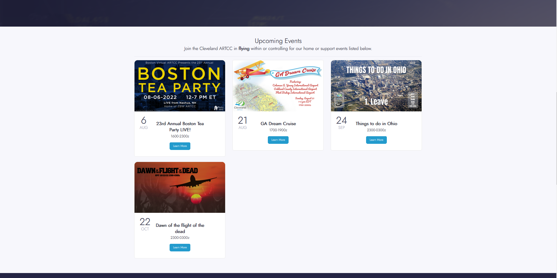Open the Things To Do In Ohio banner

pyautogui.click(x=376, y=86)
